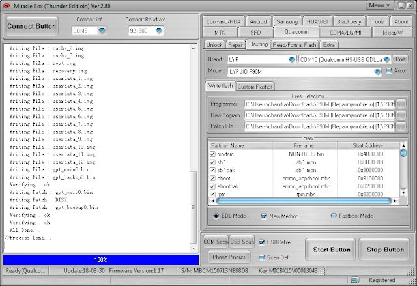Uncheck the New Method checkbox
Screen dimensions: 417x286
pos(264,216)
